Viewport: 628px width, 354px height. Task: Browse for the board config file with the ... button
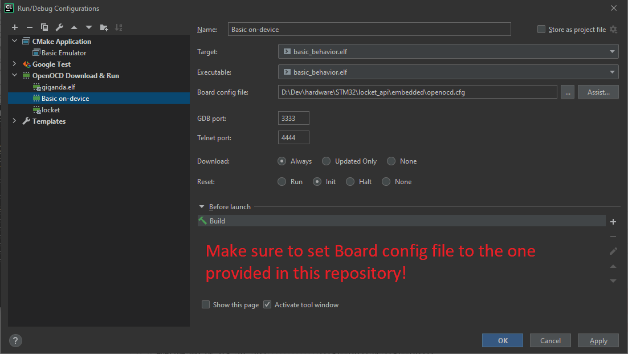[568, 92]
